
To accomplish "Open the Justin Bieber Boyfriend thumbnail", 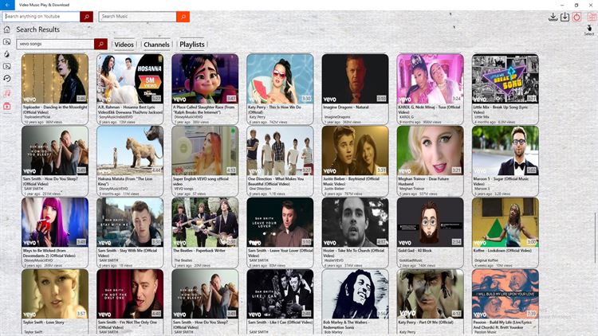I will click(x=355, y=150).
